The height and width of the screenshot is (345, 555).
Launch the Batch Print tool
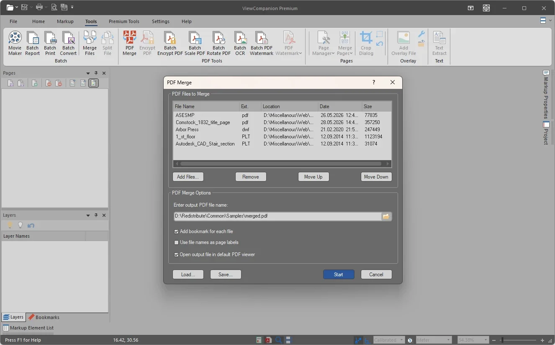(x=50, y=44)
